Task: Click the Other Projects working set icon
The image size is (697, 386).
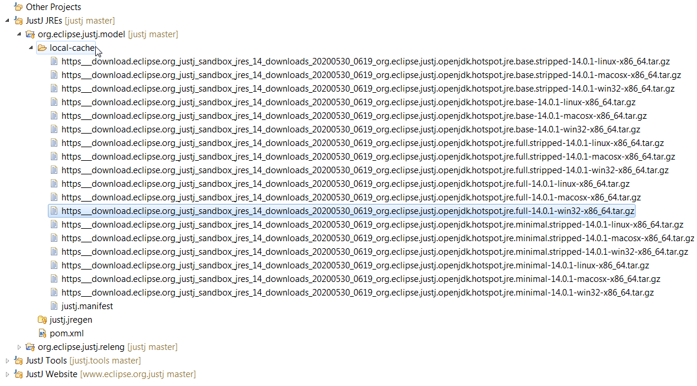Action: (x=18, y=7)
